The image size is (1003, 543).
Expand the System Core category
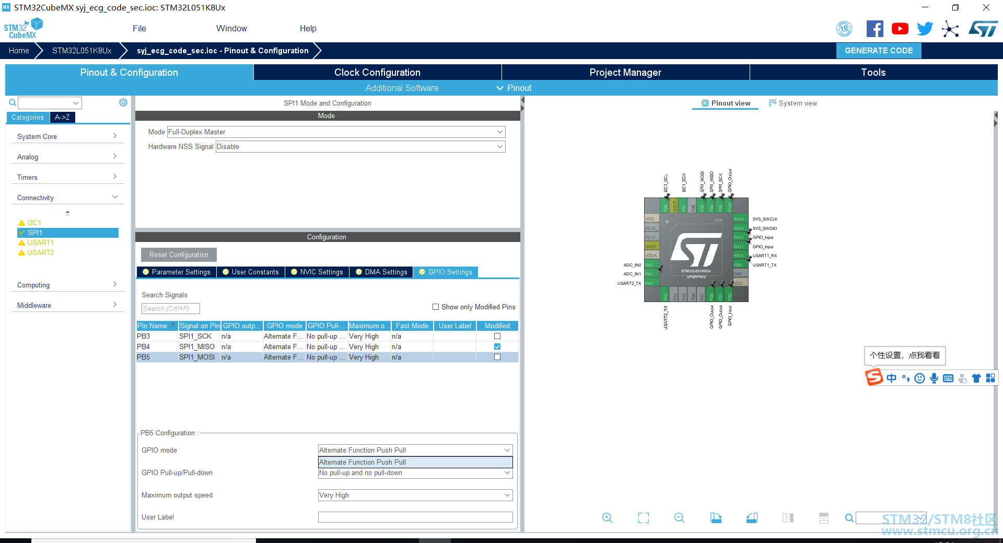coord(67,136)
